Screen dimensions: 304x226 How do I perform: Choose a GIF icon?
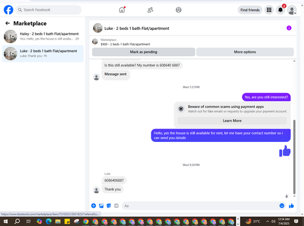tap(116, 206)
